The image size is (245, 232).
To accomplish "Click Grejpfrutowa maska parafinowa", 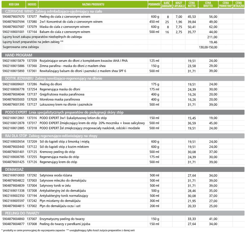I will coord(62,94).
